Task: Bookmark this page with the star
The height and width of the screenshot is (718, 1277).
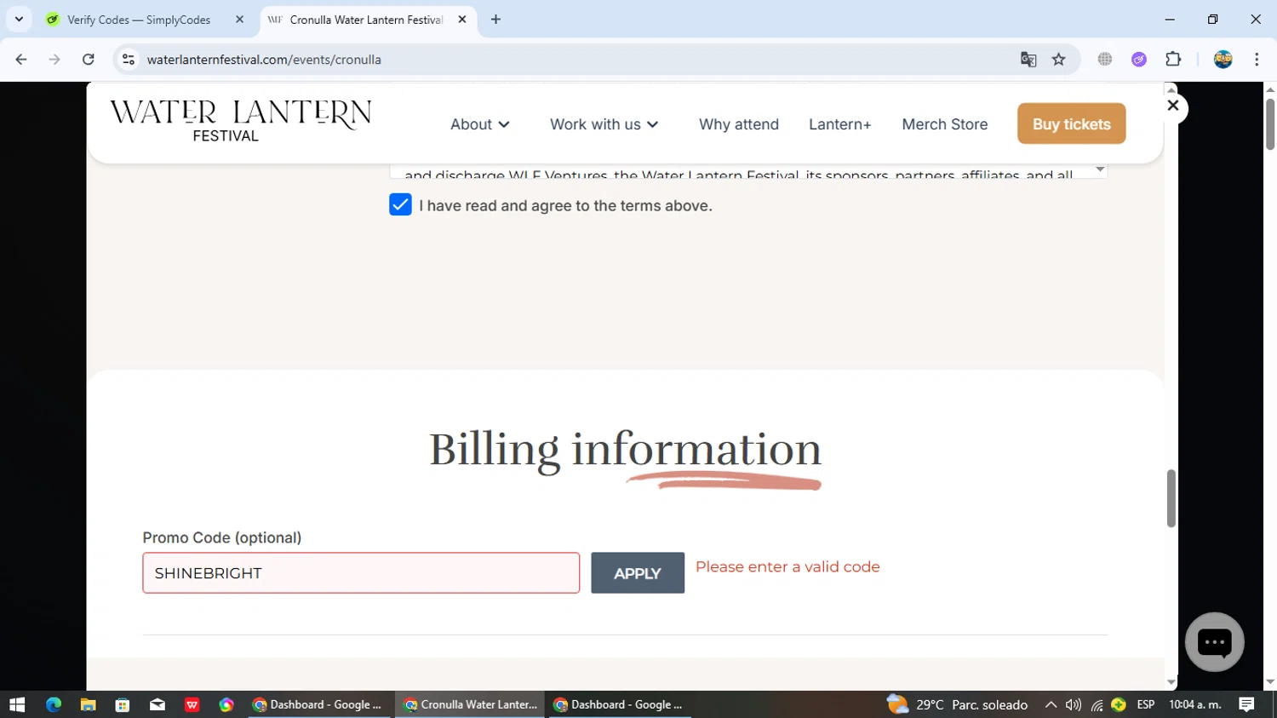Action: 1059,60
